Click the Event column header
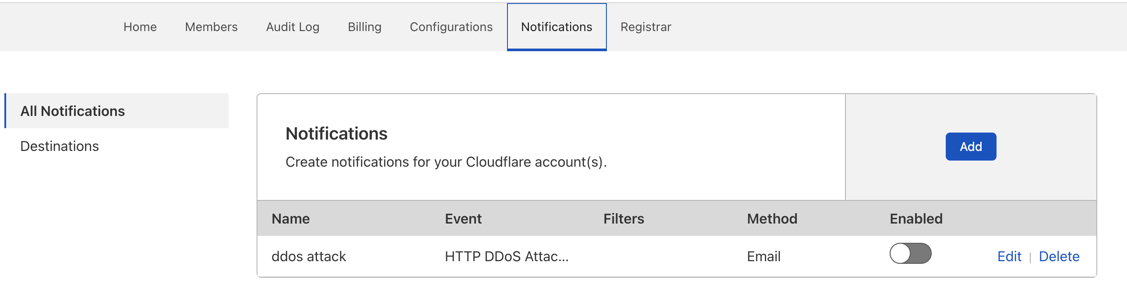 coord(463,218)
